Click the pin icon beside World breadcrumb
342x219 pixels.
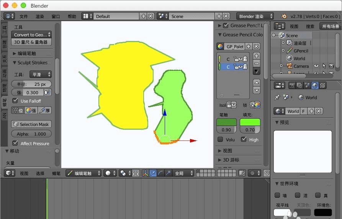[x=277, y=98]
